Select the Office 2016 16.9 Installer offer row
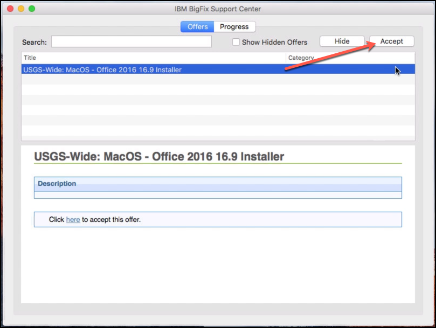The height and width of the screenshot is (328, 436). (x=218, y=69)
